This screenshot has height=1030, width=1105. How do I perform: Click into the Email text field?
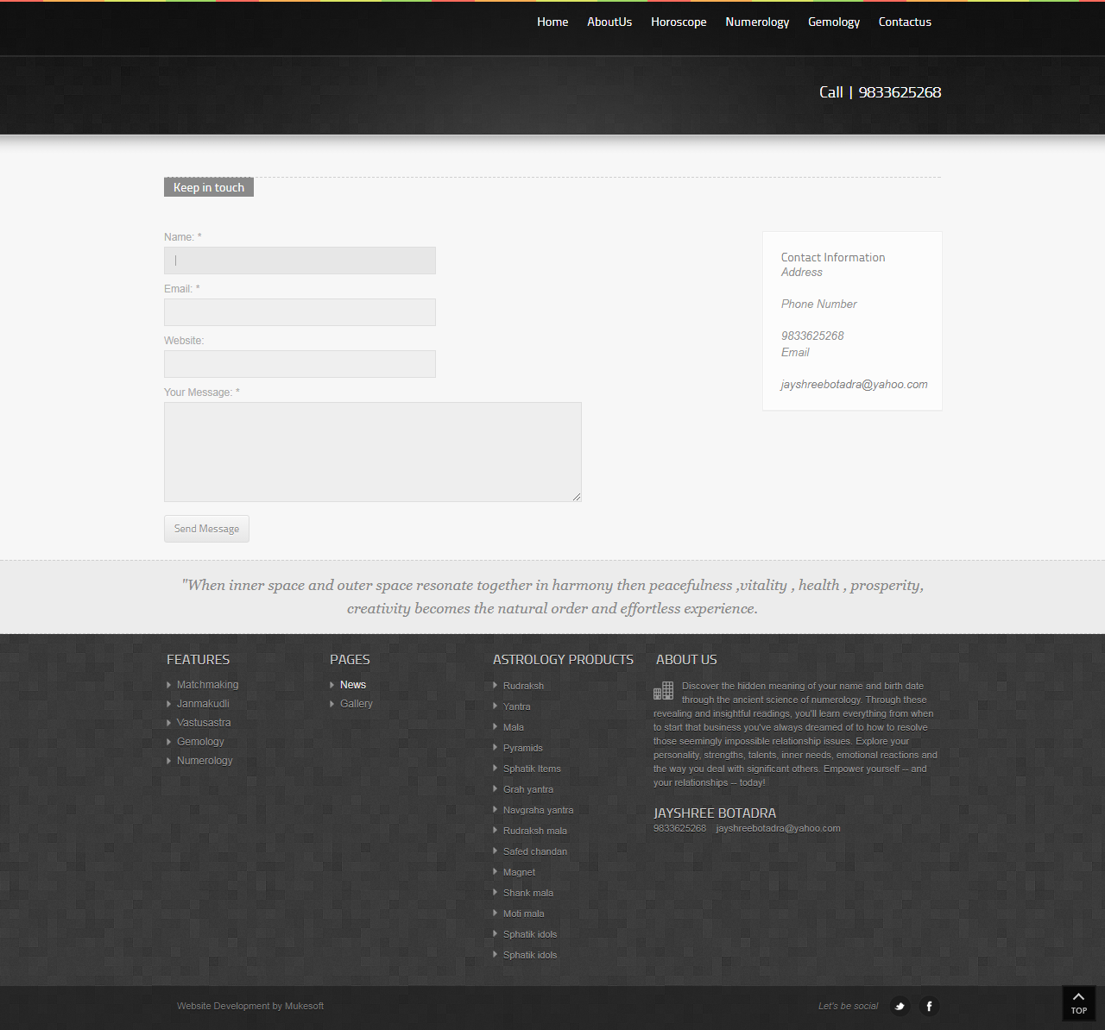(x=300, y=312)
